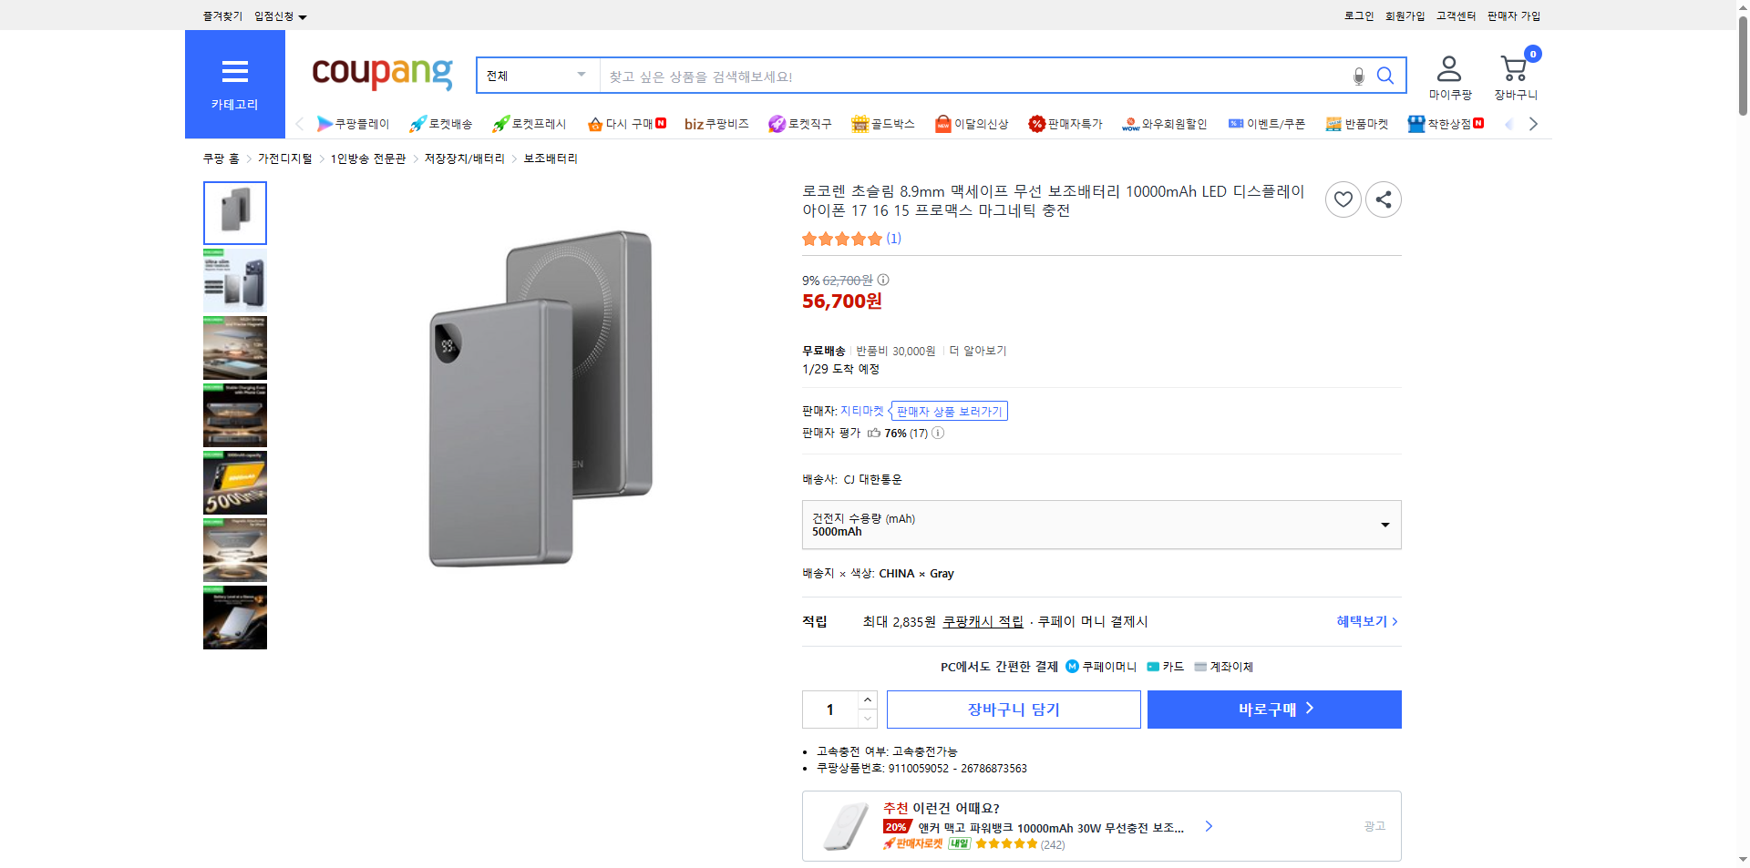Image resolution: width=1750 pixels, height=868 pixels.
Task: Select the second product thumbnail
Action: 234,280
